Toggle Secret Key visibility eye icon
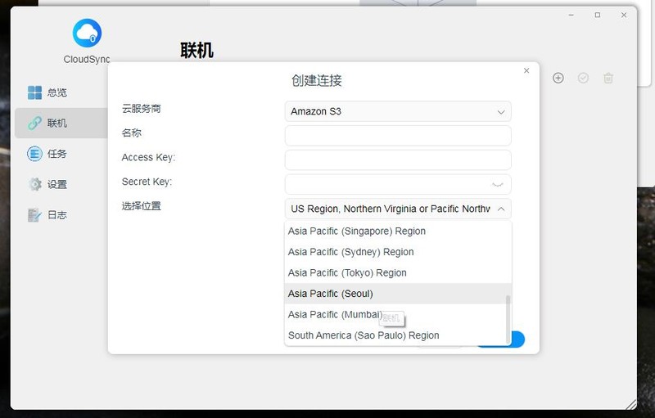This screenshot has height=418, width=655. point(498,184)
